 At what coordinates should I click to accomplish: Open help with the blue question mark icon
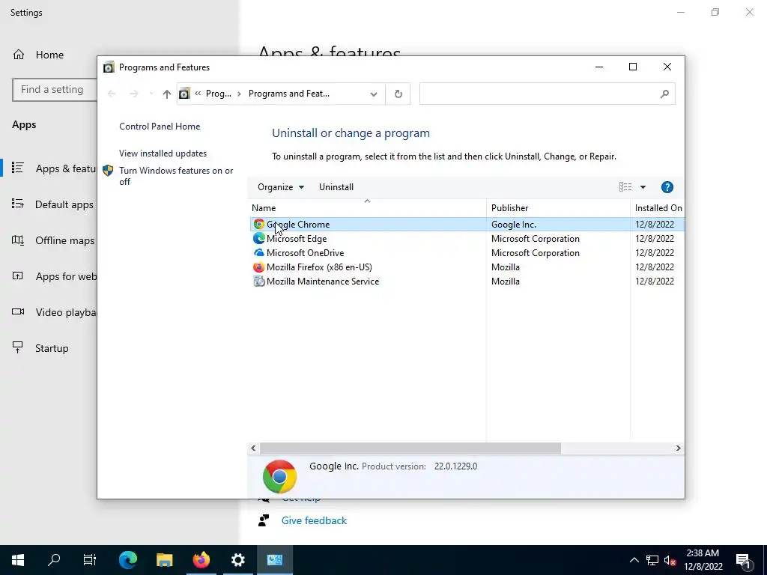click(667, 187)
